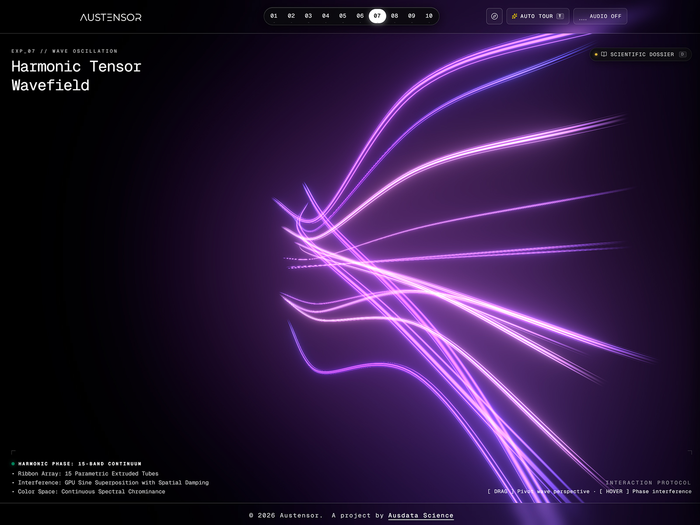The height and width of the screenshot is (525, 700).
Task: Go to experiment 03
Action: pyautogui.click(x=308, y=16)
